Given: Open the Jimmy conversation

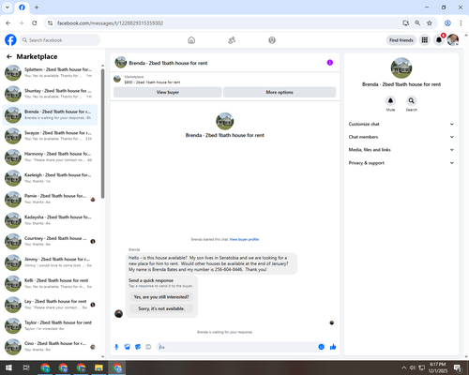Looking at the screenshot, I should coord(50,262).
